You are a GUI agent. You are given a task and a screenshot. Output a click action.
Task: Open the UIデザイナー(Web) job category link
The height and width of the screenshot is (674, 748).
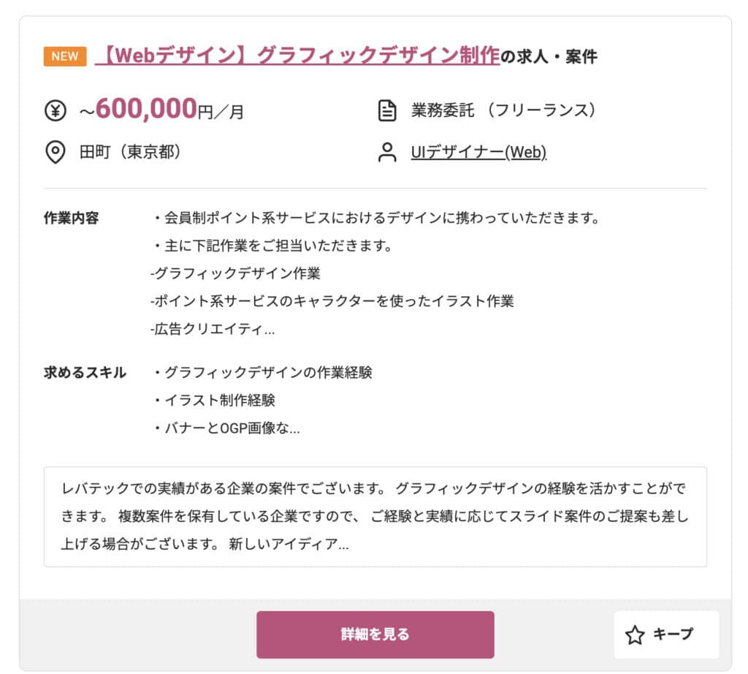pyautogui.click(x=478, y=152)
